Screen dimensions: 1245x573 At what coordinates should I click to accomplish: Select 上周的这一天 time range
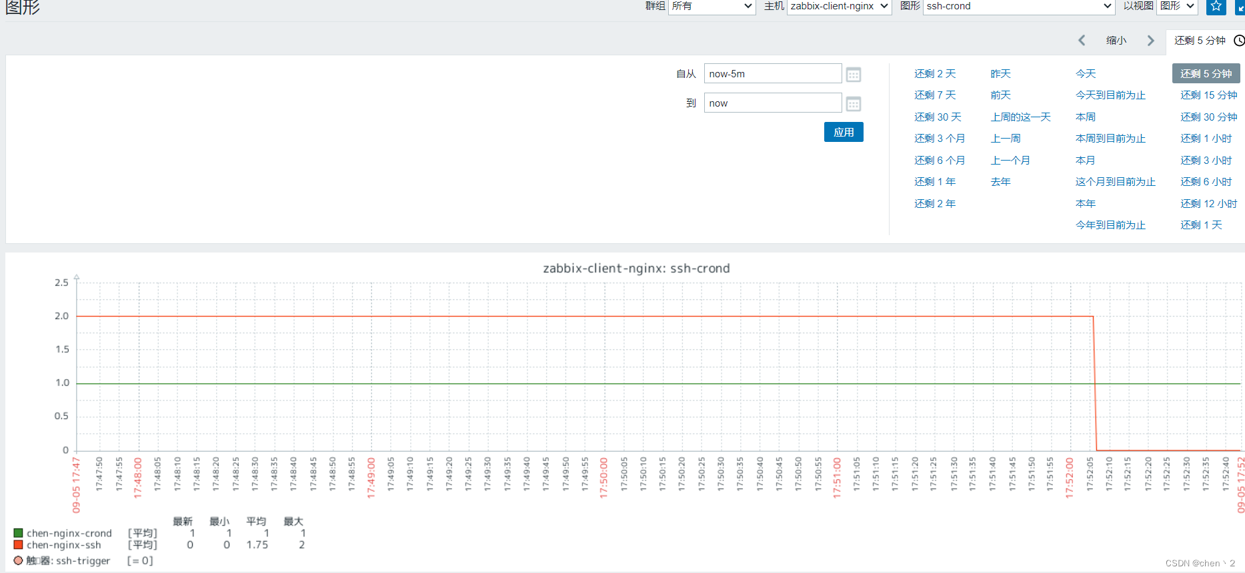tap(1020, 117)
